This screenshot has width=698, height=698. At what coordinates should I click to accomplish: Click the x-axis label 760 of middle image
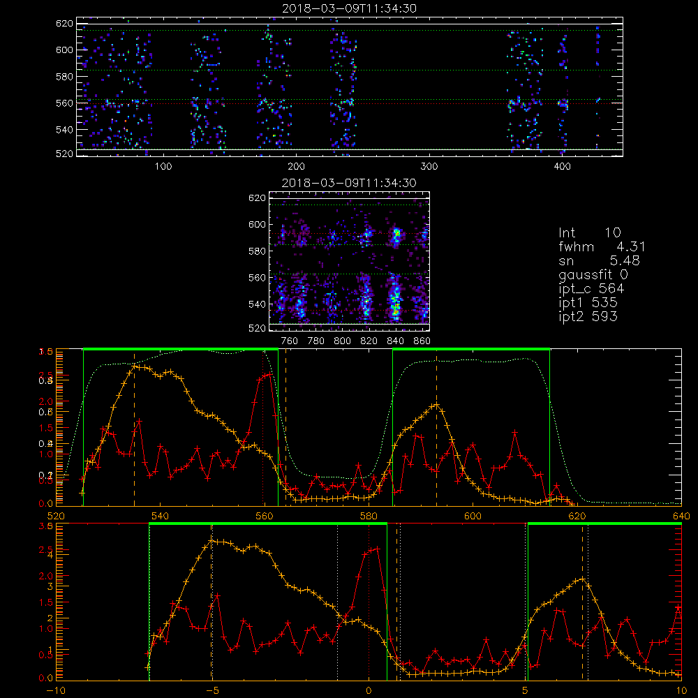click(x=290, y=341)
